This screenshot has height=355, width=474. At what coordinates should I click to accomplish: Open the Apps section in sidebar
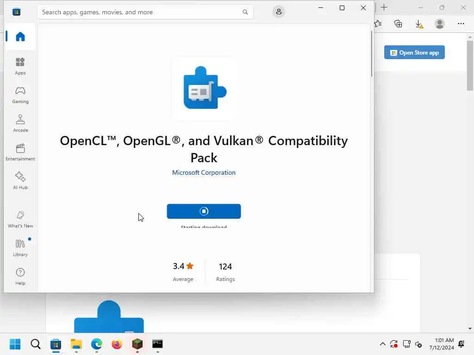(x=20, y=66)
